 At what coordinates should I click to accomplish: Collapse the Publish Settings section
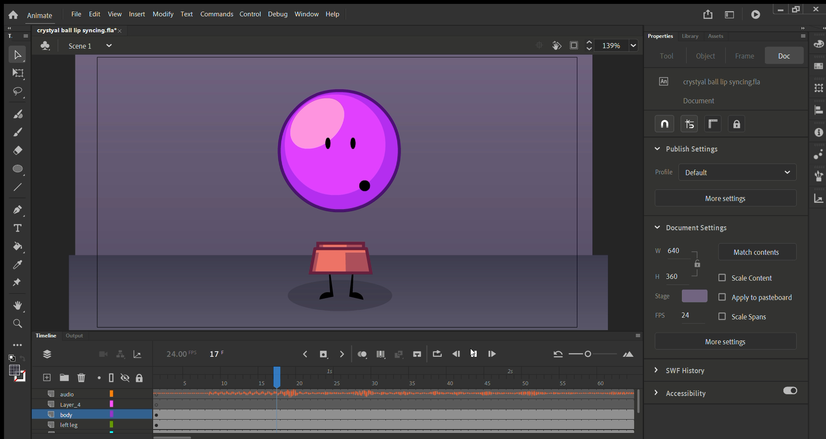point(657,148)
